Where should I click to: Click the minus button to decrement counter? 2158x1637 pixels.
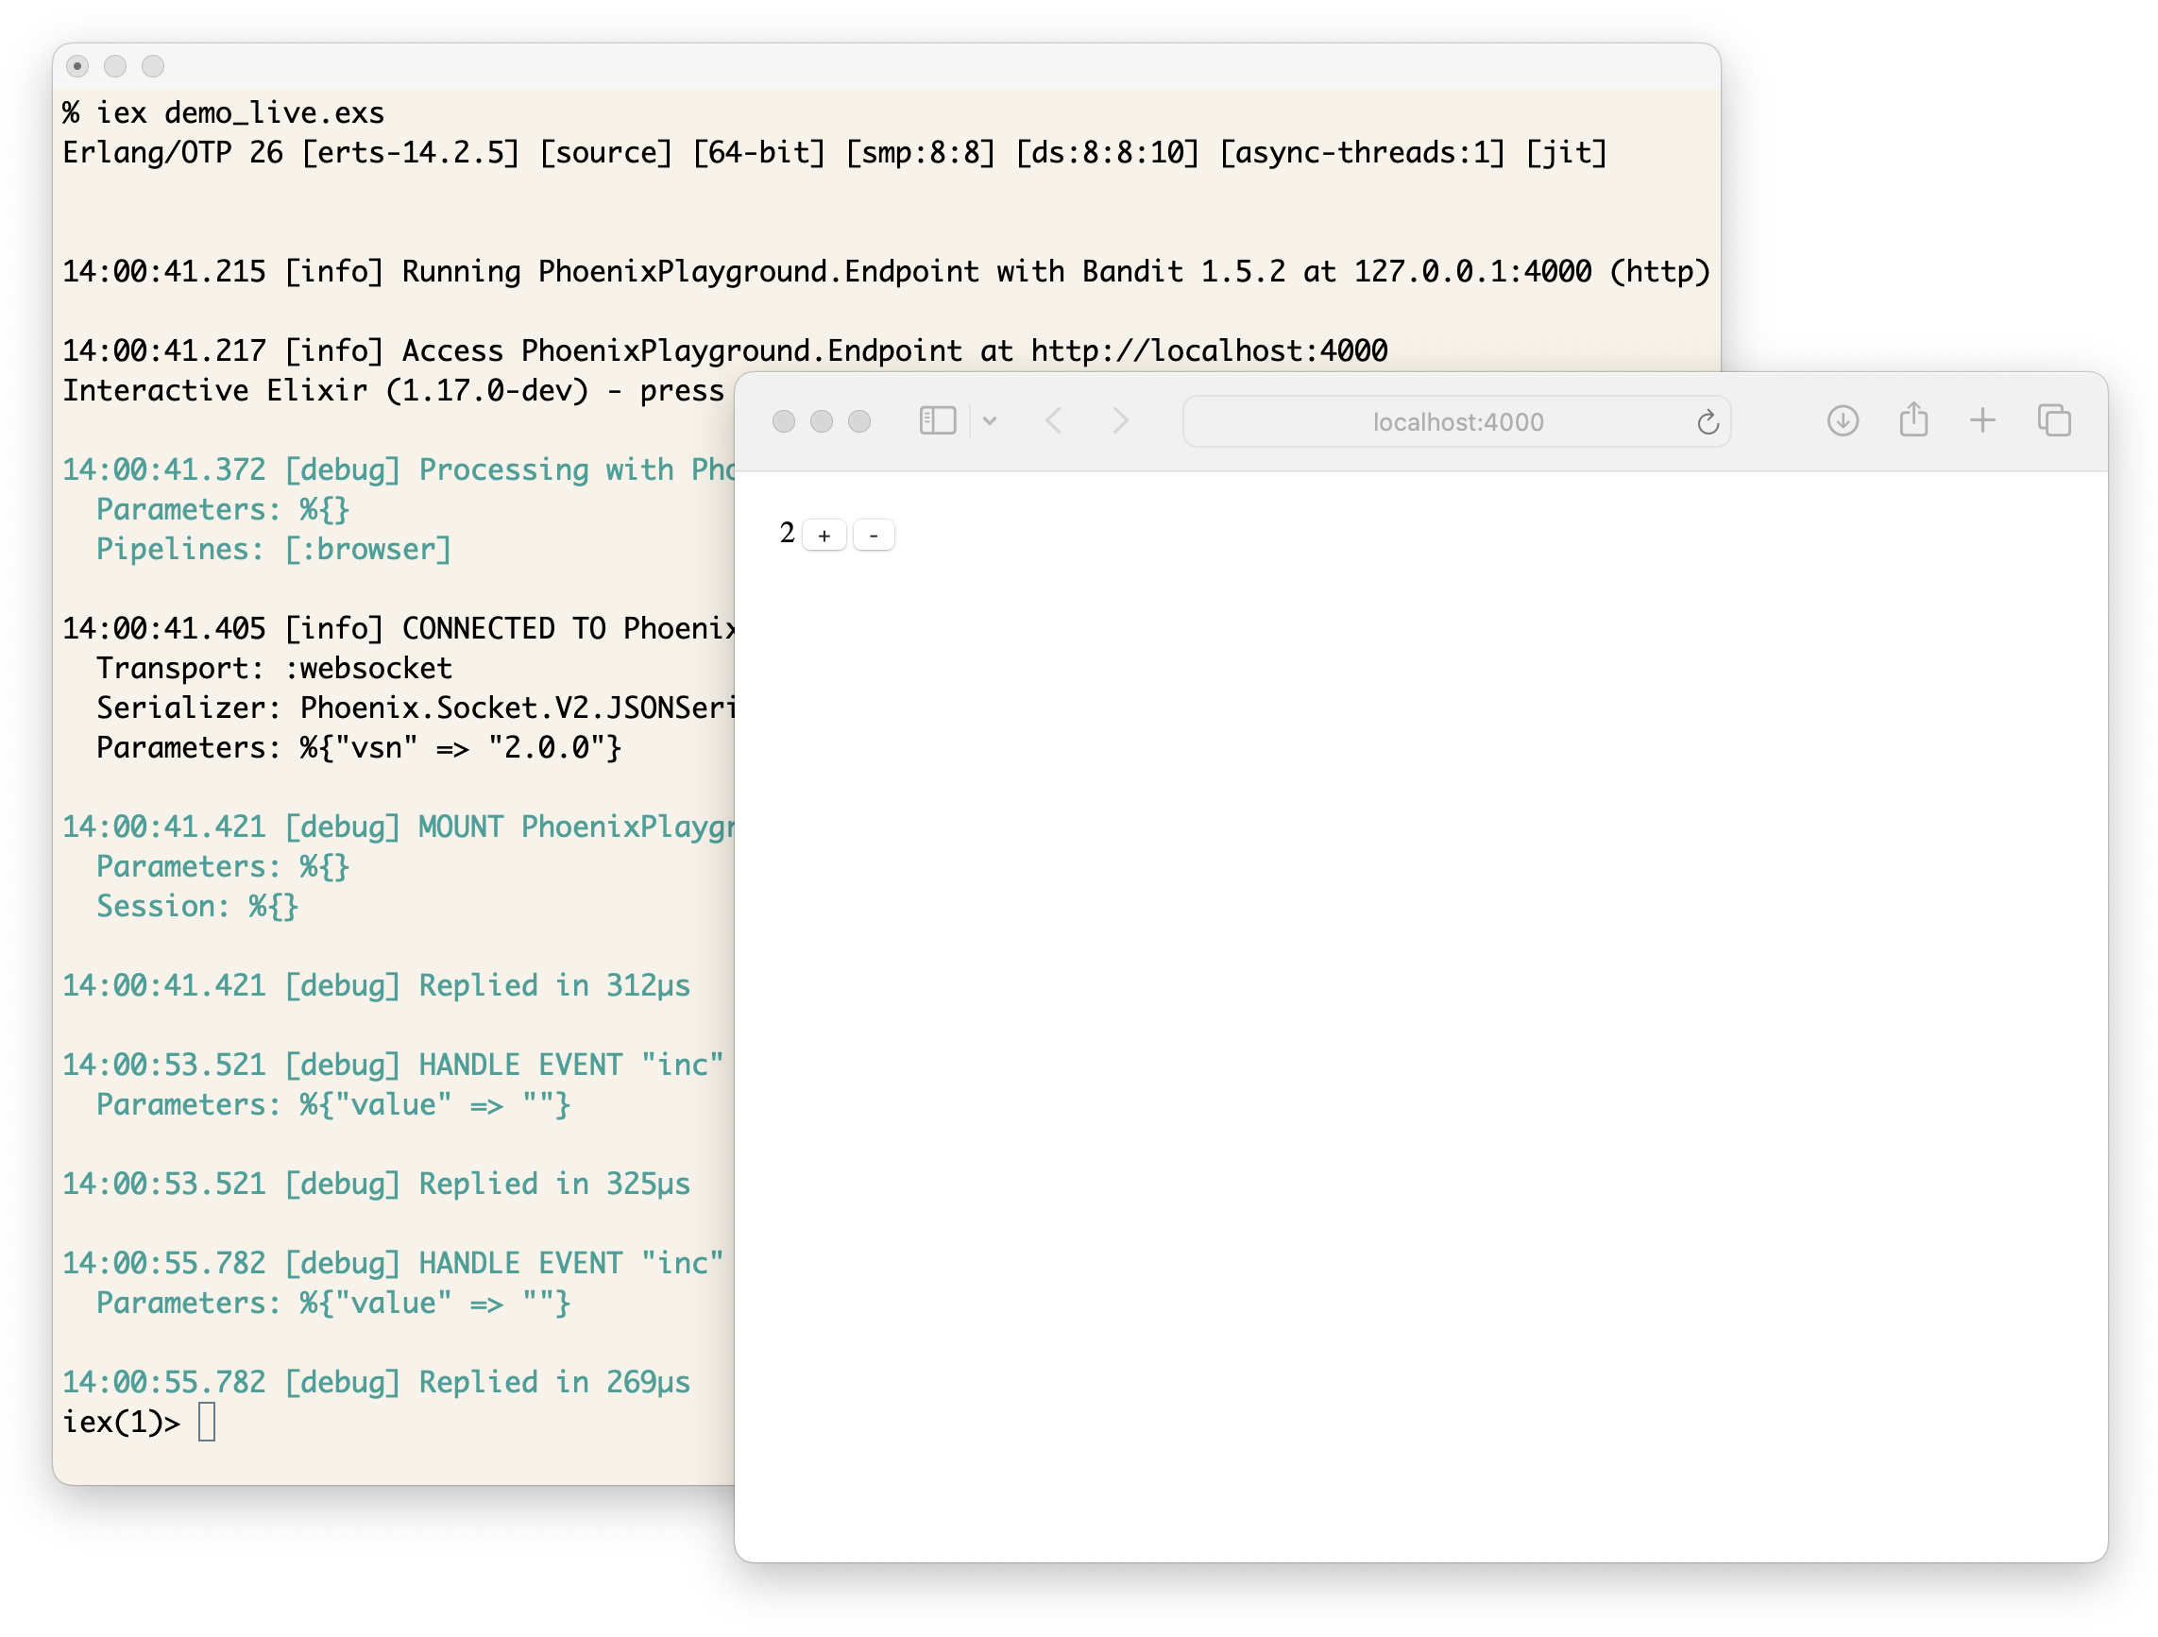[x=874, y=536]
